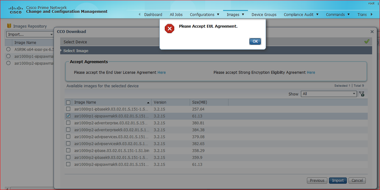Cancel the CCO Download dialog
The width and height of the screenshot is (380, 190).
tap(357, 181)
